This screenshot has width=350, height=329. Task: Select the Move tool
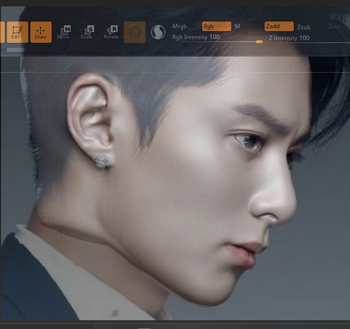tap(63, 32)
